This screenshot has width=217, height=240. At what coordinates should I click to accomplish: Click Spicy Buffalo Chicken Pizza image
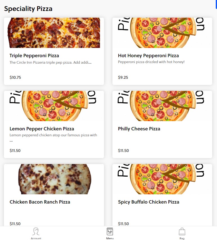click(162, 179)
